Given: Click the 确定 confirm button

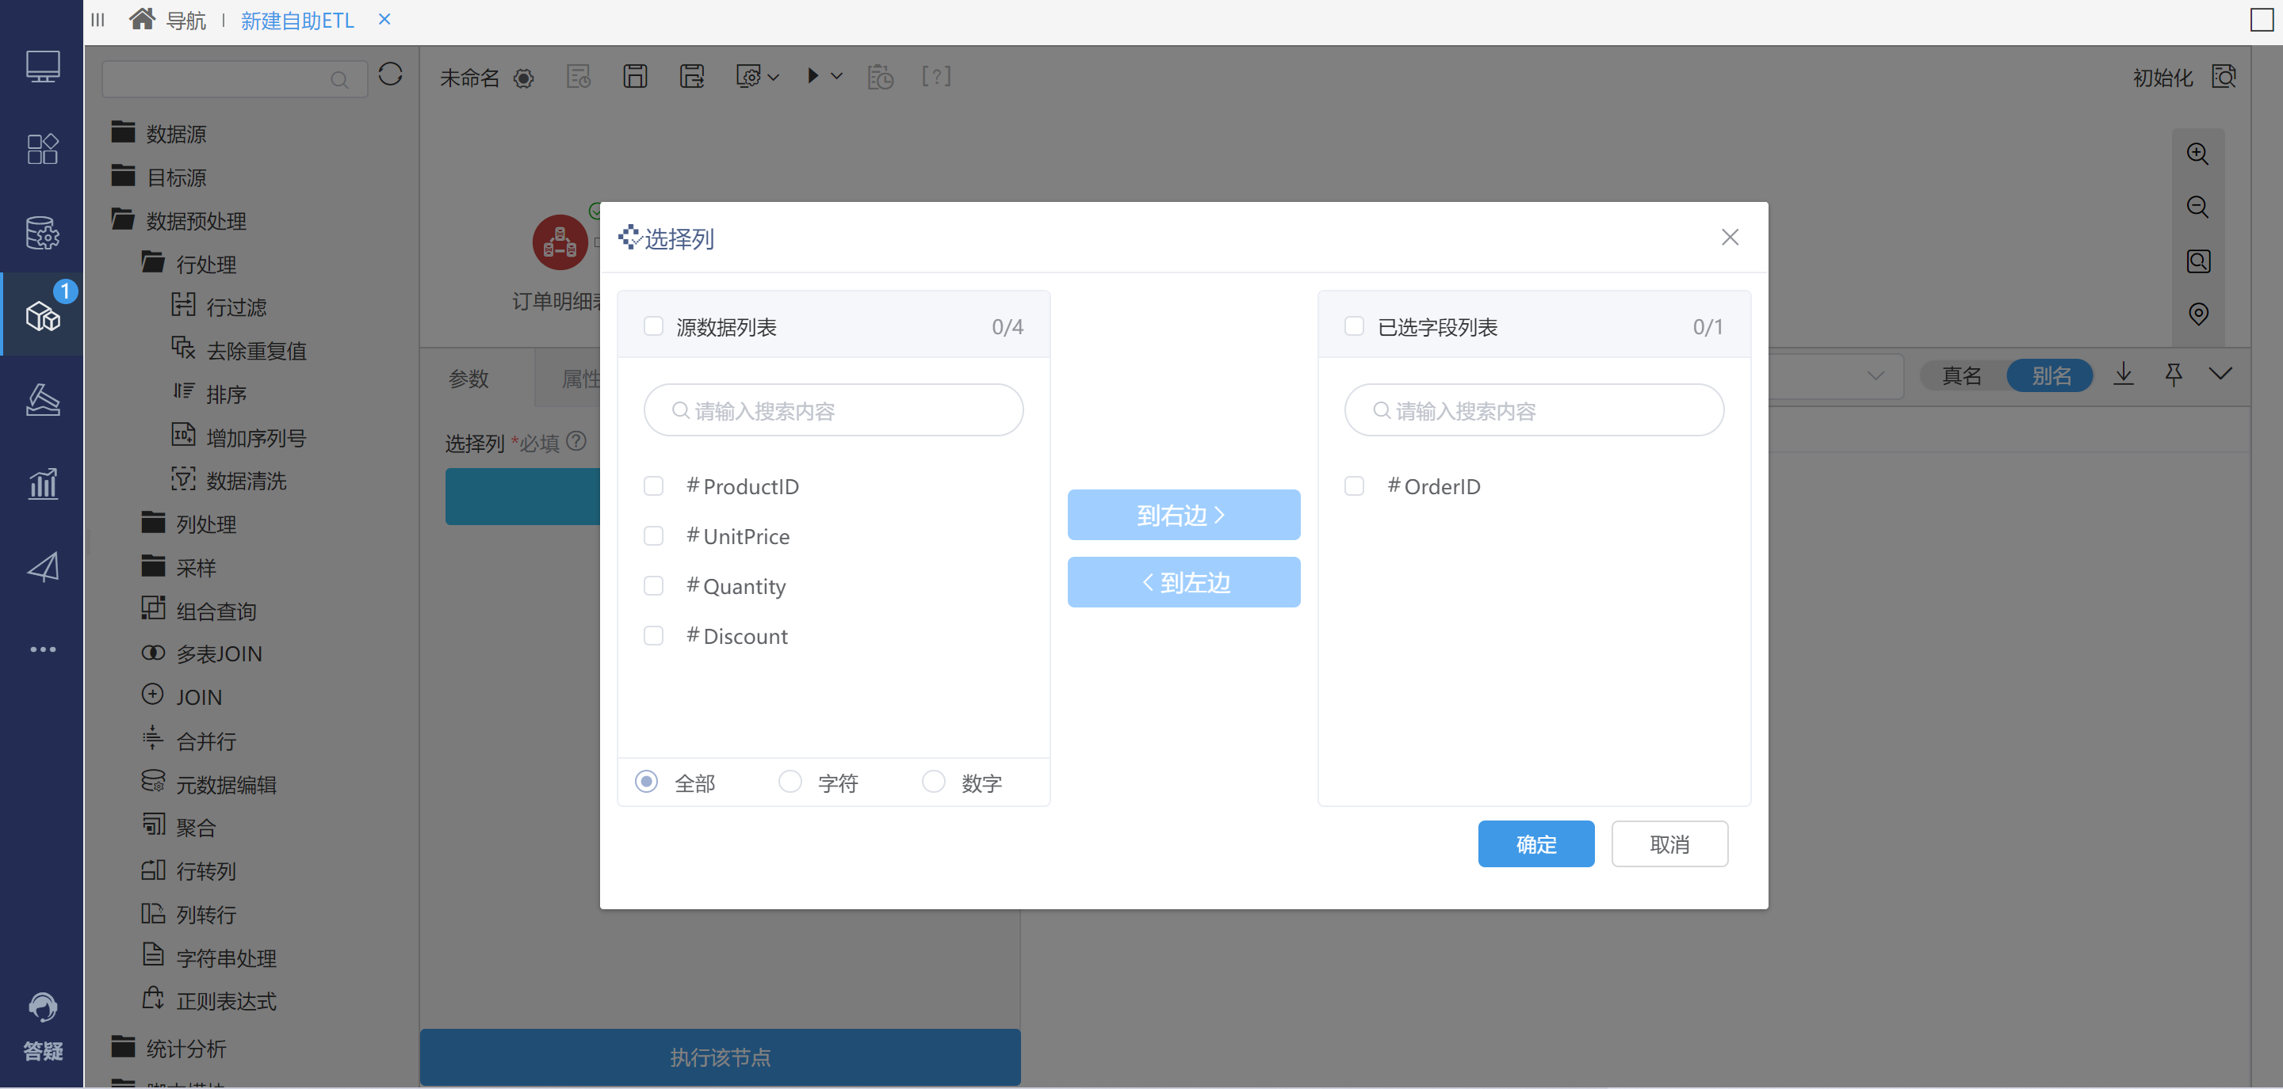Looking at the screenshot, I should coord(1536,843).
